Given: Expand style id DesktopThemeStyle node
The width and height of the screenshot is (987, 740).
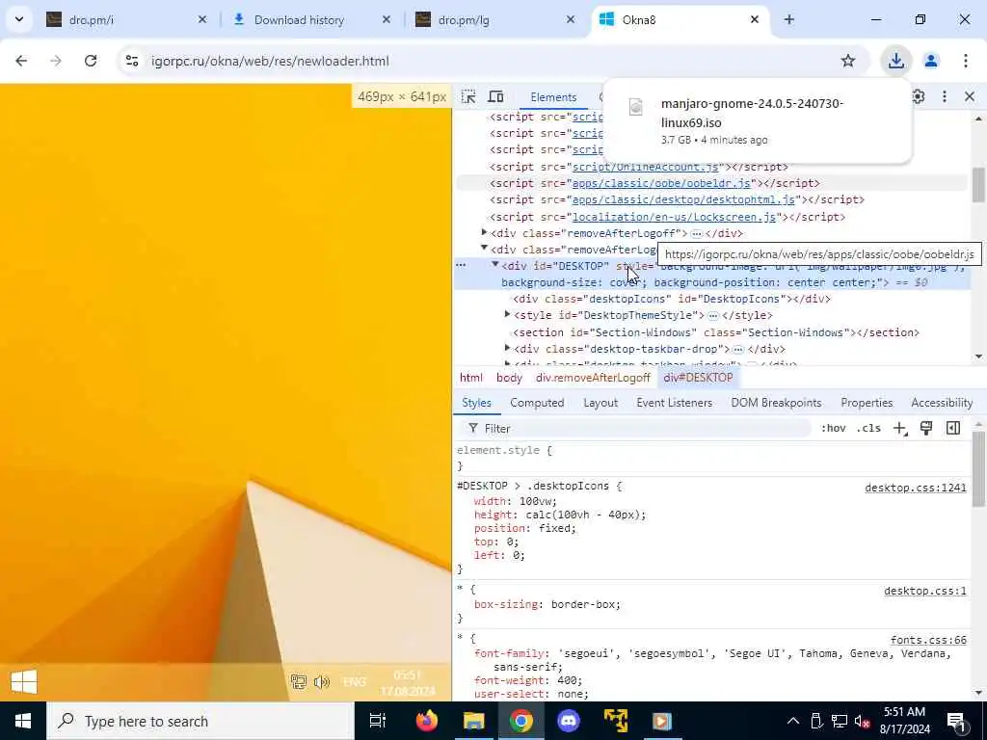Looking at the screenshot, I should [x=507, y=315].
